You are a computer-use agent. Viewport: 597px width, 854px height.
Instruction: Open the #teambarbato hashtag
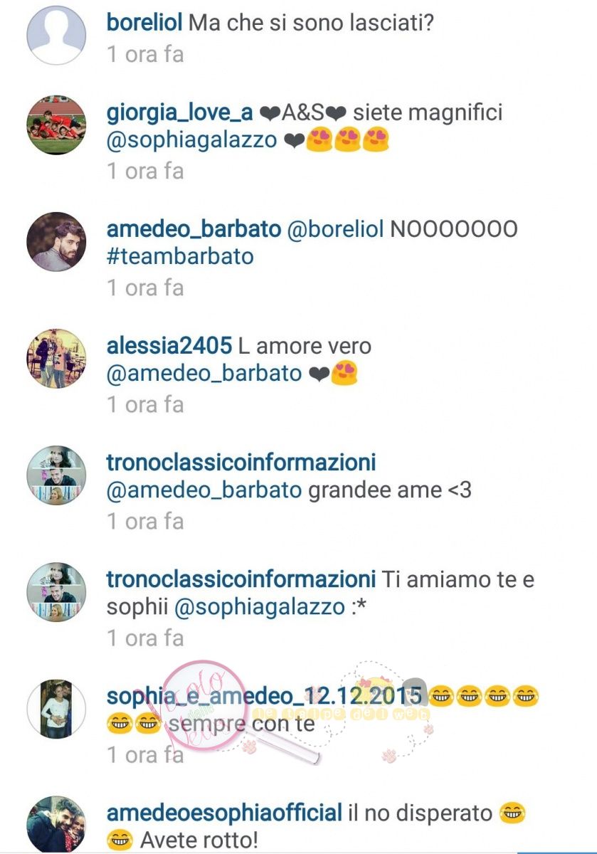(180, 256)
